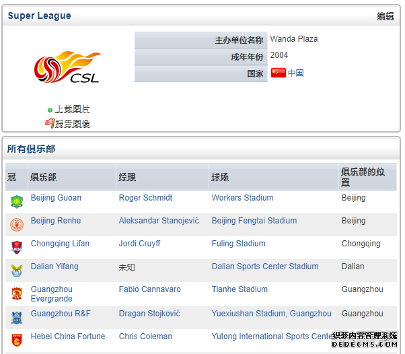Image resolution: width=405 pixels, height=354 pixels.
Task: Click the Beijing Renhe club crest icon
Action: 17,225
